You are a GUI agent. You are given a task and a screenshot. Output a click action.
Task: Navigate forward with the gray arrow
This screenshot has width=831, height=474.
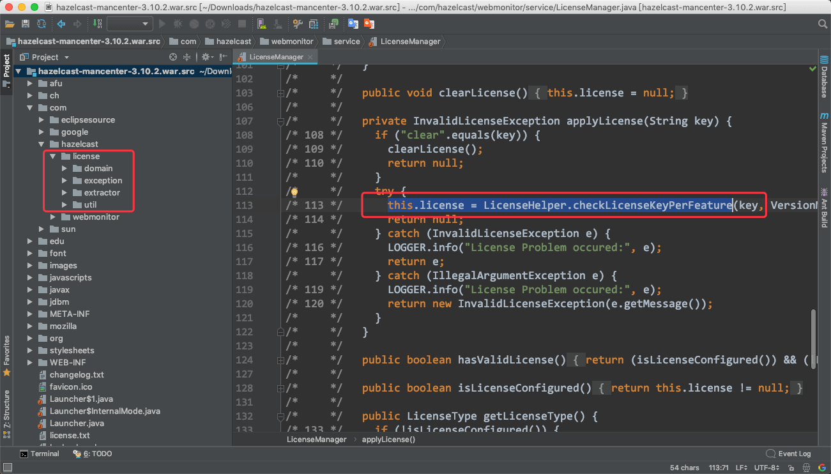point(77,24)
